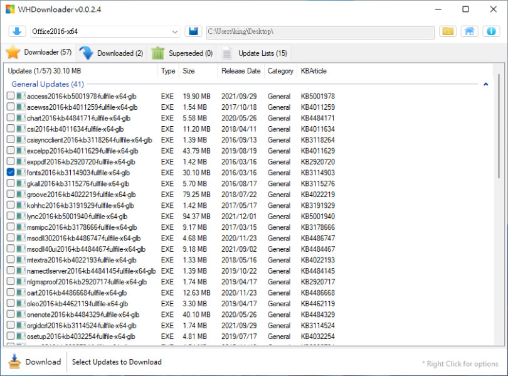
Task: Click the KB4484145 article cell
Action: 317,271
